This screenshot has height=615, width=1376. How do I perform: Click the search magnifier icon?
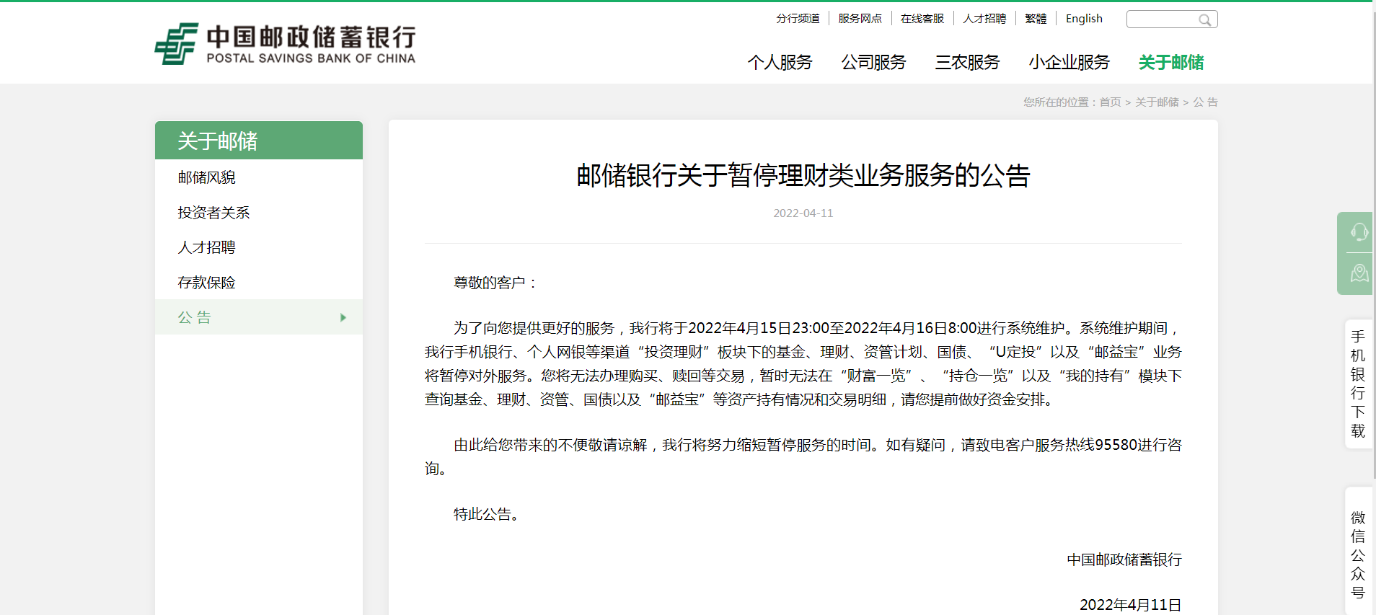tap(1204, 19)
